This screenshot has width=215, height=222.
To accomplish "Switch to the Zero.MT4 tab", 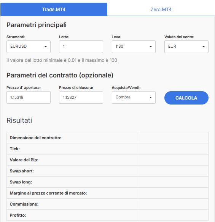I will pos(161,9).
